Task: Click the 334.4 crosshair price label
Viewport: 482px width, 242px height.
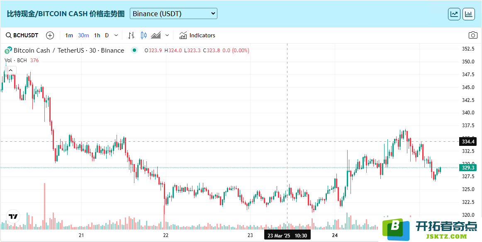Action: point(467,142)
